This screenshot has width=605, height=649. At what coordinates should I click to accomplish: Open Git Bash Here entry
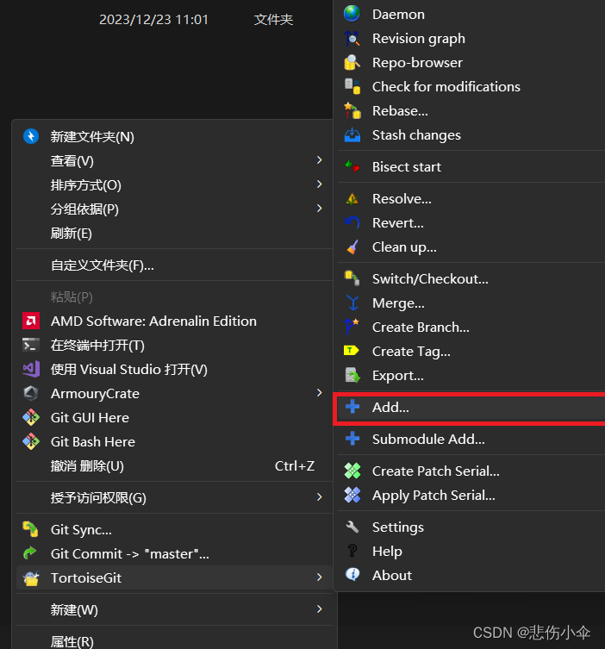click(174, 441)
